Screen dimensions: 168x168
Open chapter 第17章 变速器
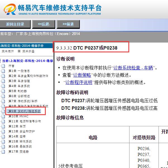18,151
